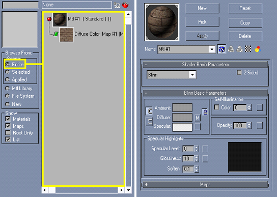Click the upper color lock button by Ambient
The image size is (277, 197).
[149, 111]
